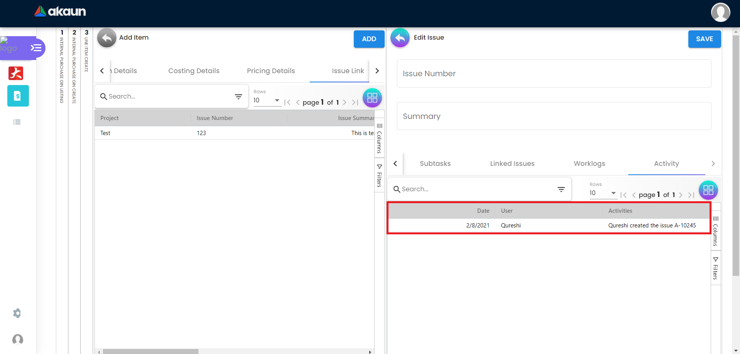Sort by the Issue Summary column header
Viewport: 740px width, 354px height.
tap(331, 118)
